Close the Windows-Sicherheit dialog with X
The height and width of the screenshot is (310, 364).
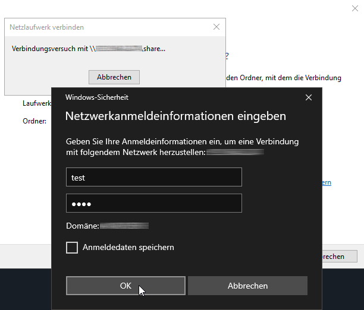point(308,97)
